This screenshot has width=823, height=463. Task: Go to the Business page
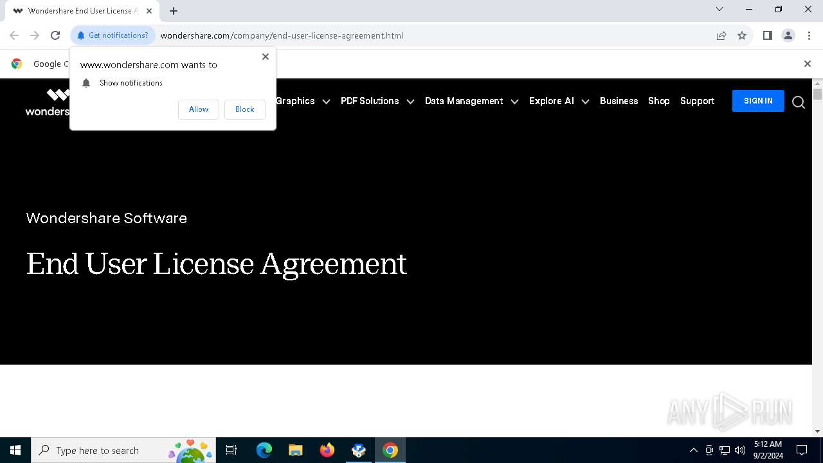tap(619, 101)
